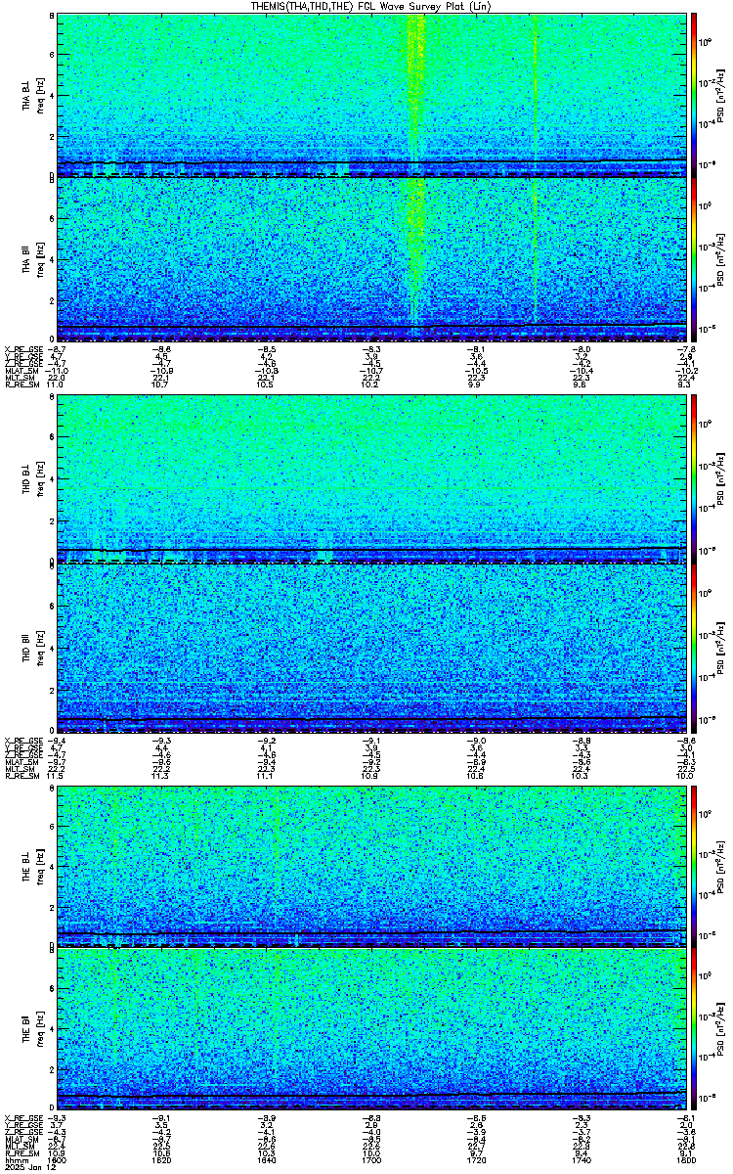733x1174 pixels.
Task: Click the 1620 time tick label
Action: tap(162, 1159)
